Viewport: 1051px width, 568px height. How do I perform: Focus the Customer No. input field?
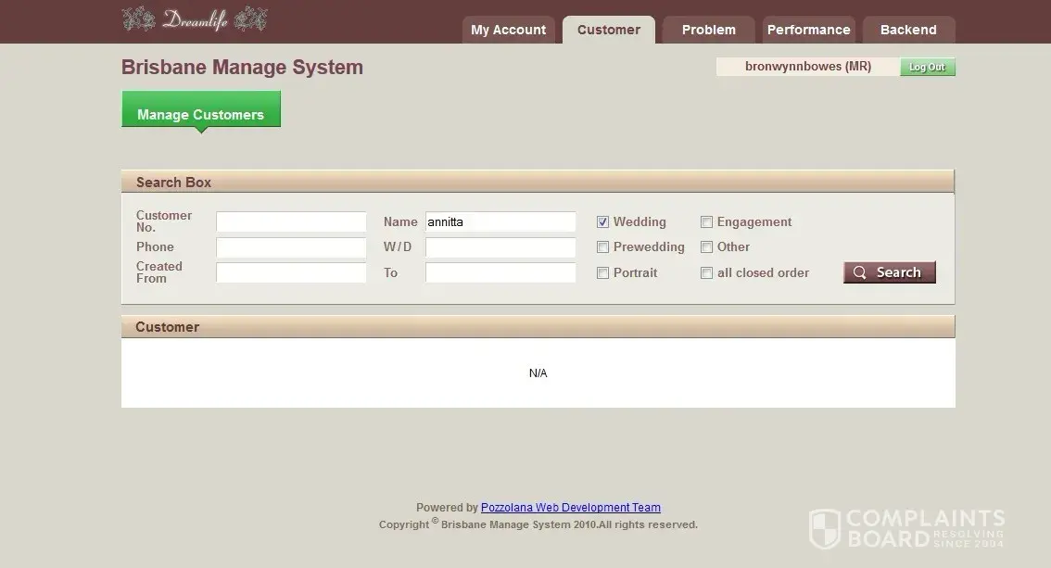[291, 222]
